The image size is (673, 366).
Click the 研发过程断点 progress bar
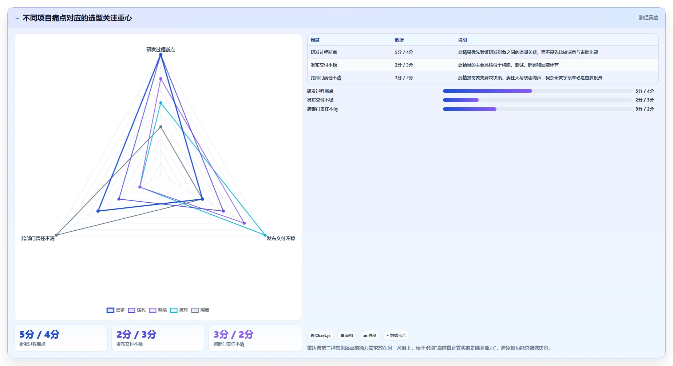click(x=538, y=91)
